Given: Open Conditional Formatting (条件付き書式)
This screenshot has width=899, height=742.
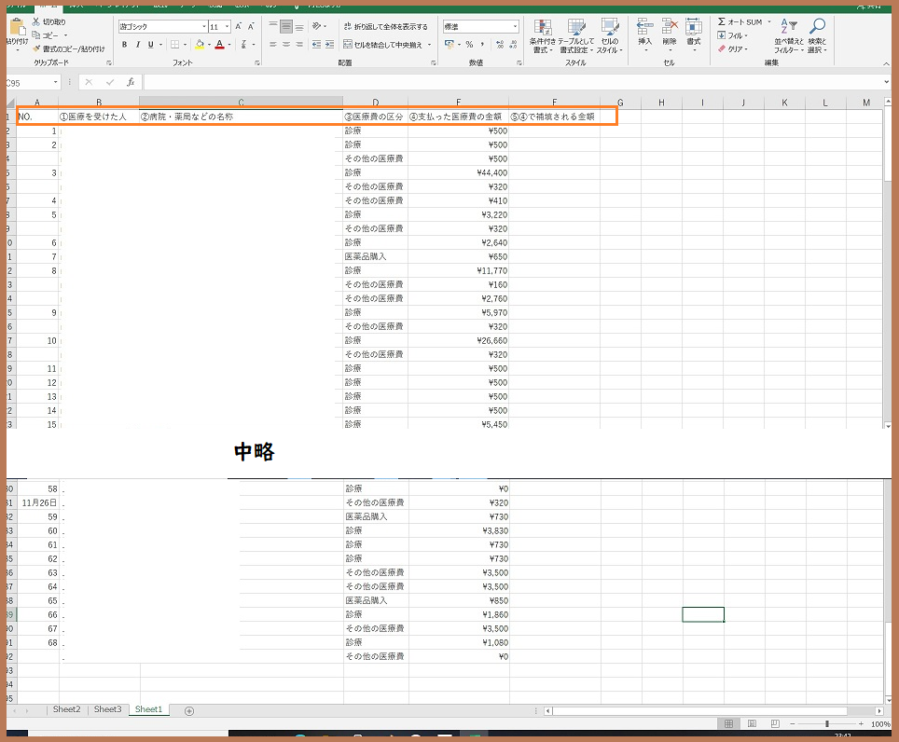Looking at the screenshot, I should tap(542, 35).
